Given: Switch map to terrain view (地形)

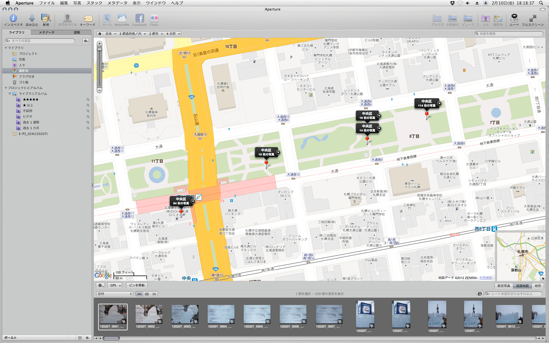Looking at the screenshot, I should point(538,286).
